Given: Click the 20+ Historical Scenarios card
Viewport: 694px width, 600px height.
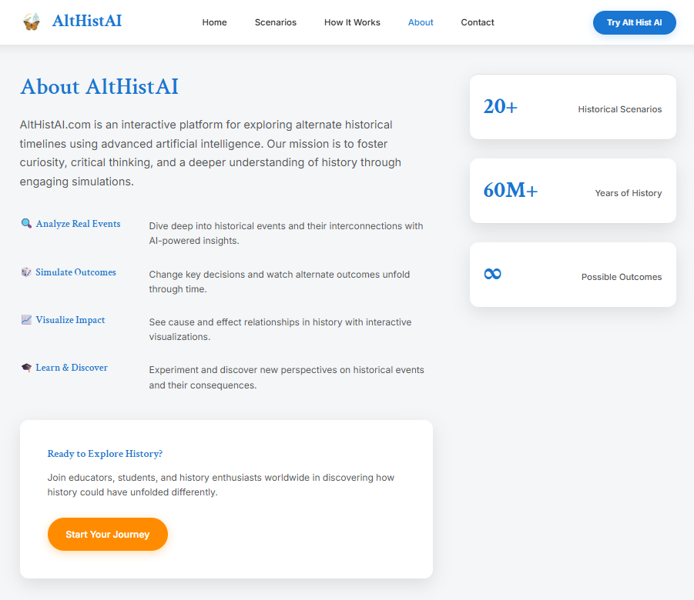Looking at the screenshot, I should (x=572, y=107).
